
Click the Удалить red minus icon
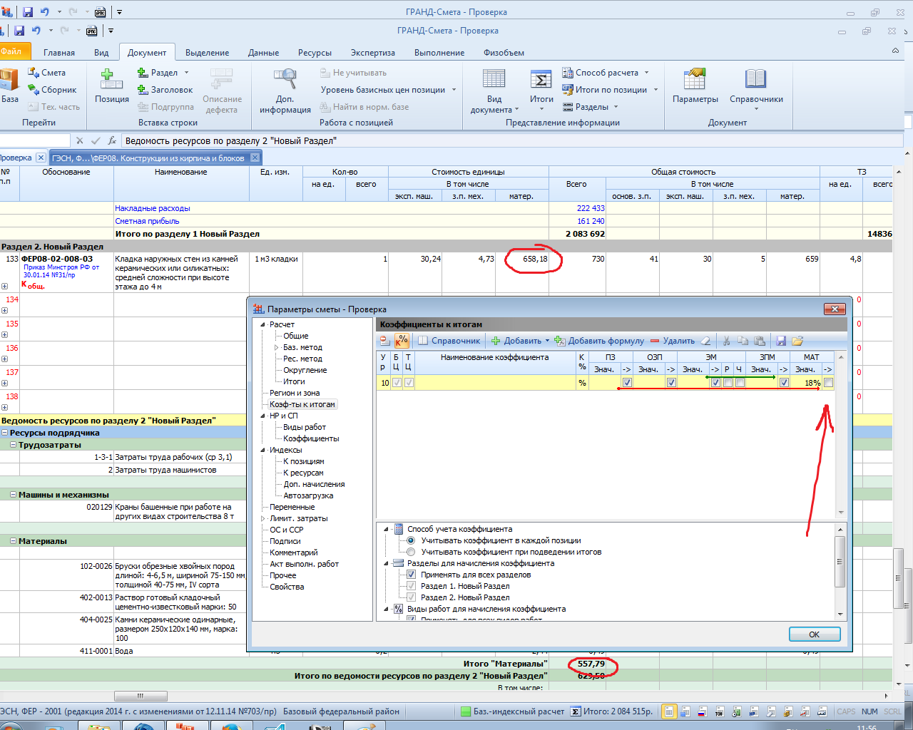click(x=655, y=341)
